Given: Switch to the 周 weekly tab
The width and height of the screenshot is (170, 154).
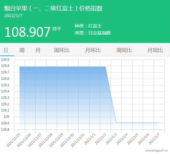Looking at the screenshot, I should [x=22, y=50].
